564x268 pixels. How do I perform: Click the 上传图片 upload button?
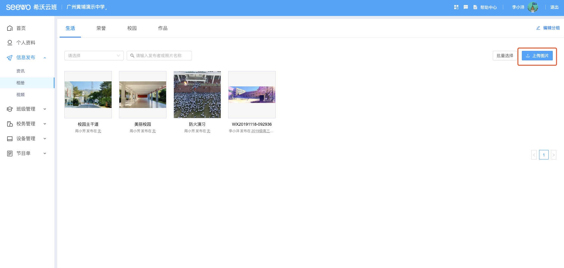pyautogui.click(x=537, y=56)
